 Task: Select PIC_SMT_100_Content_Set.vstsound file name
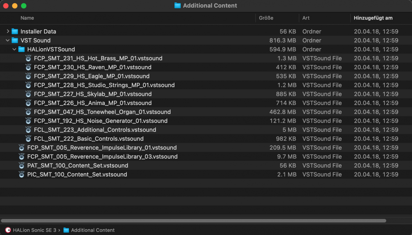[77, 175]
